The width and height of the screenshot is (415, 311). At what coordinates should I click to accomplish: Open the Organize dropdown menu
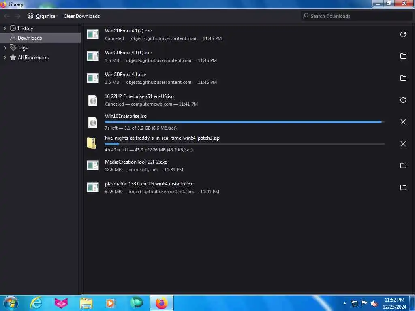[x=42, y=16]
